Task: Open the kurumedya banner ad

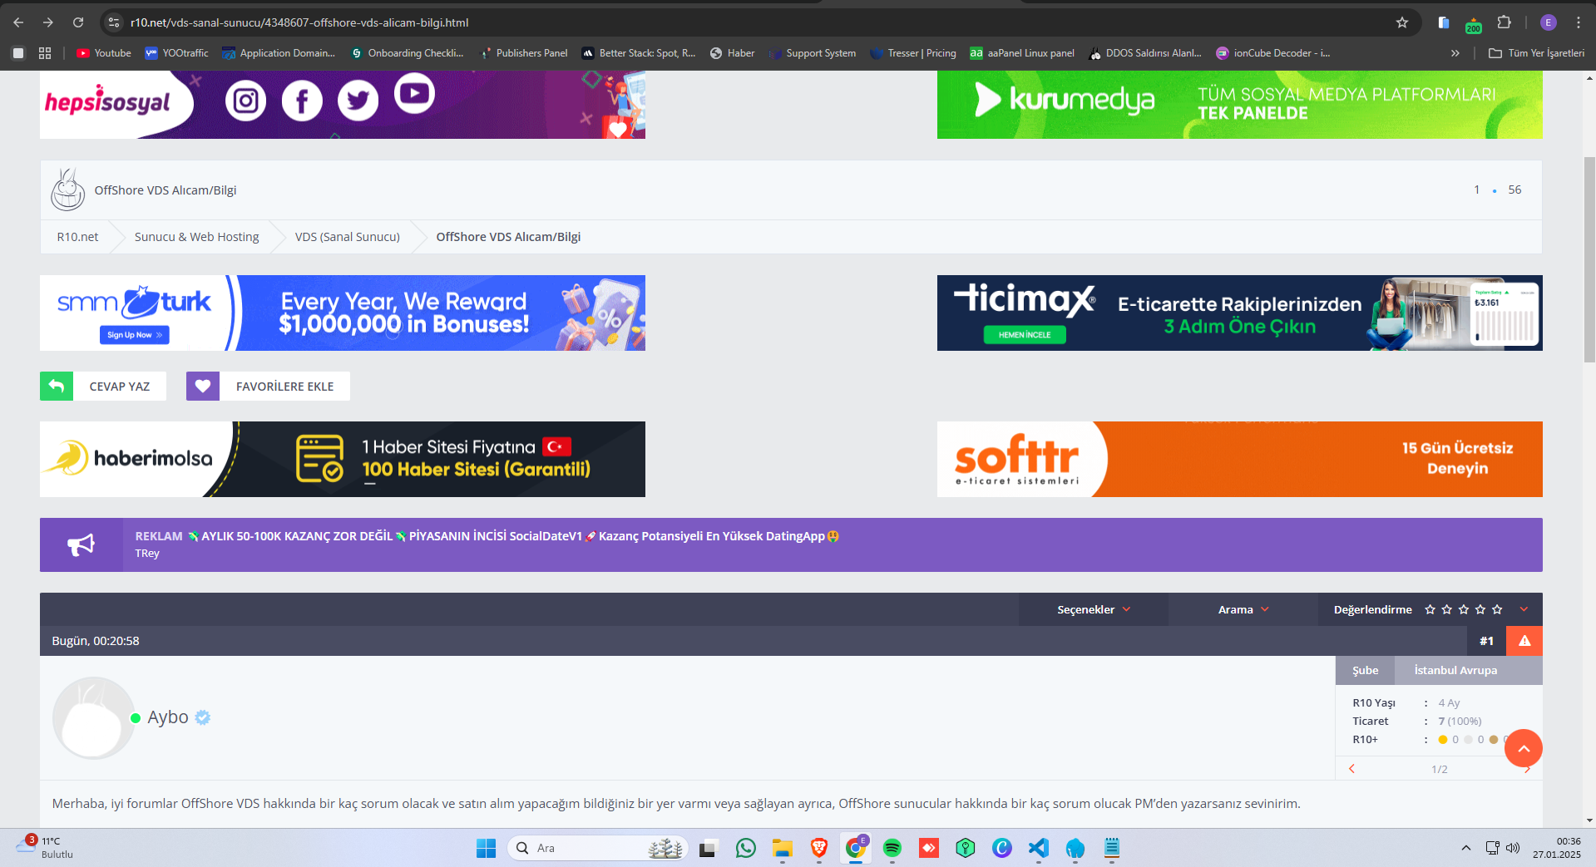Action: click(x=1239, y=105)
